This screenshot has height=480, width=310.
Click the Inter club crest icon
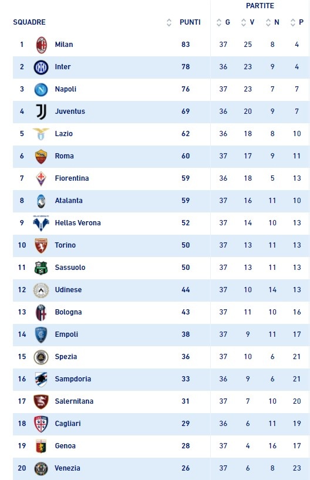(41, 67)
